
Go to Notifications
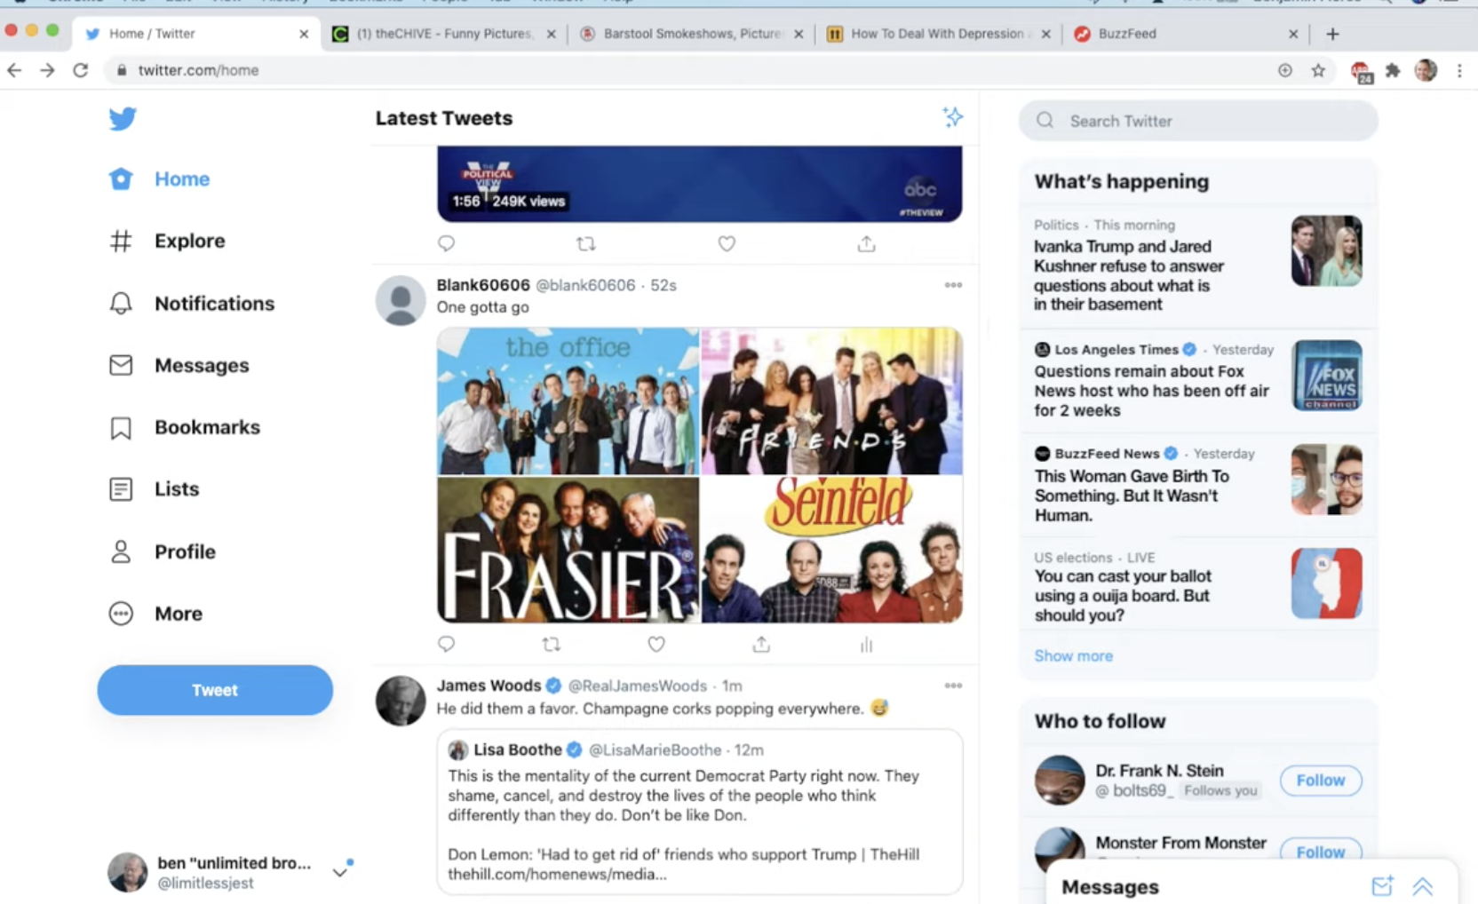pyautogui.click(x=192, y=304)
